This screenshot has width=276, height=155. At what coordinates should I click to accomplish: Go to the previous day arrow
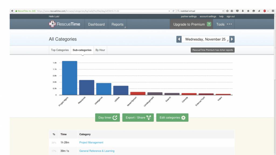(x=179, y=39)
